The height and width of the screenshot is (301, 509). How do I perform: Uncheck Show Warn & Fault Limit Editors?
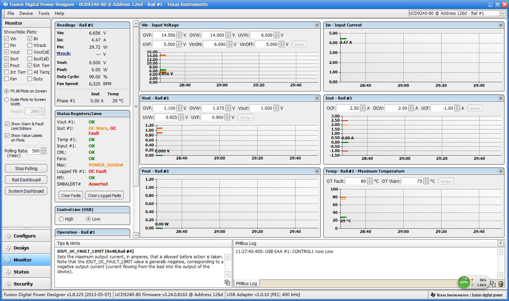(7, 124)
